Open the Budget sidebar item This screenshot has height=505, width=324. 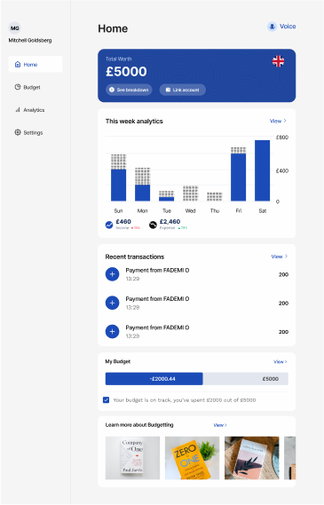pos(28,87)
